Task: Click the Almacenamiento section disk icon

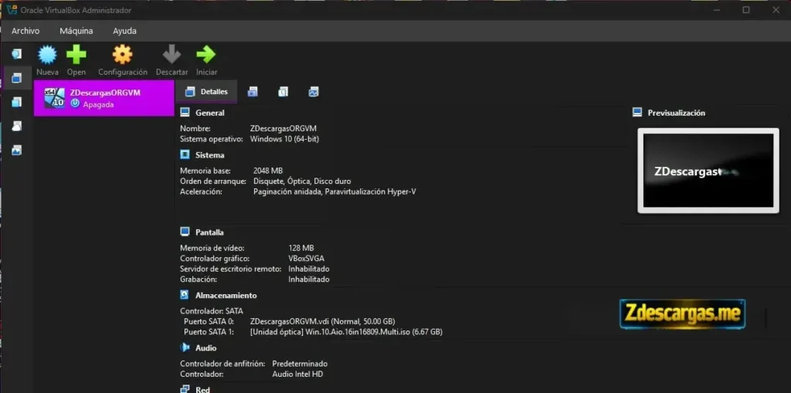Action: coord(185,295)
